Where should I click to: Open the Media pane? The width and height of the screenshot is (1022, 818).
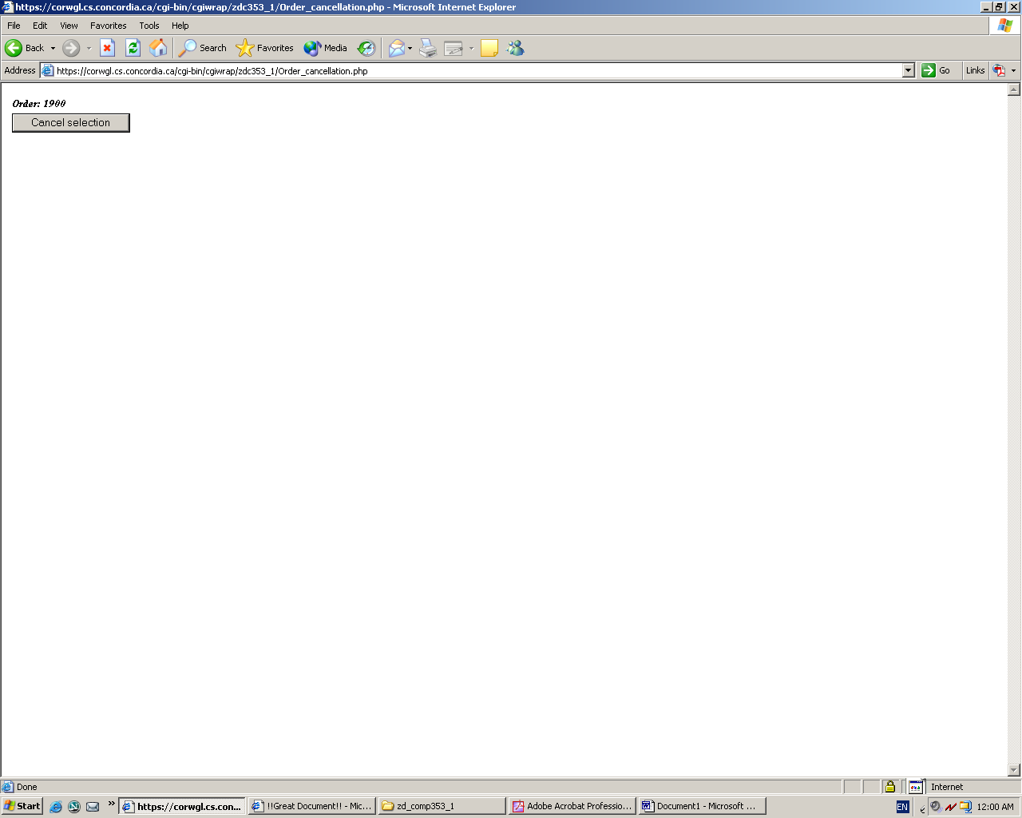click(x=325, y=48)
